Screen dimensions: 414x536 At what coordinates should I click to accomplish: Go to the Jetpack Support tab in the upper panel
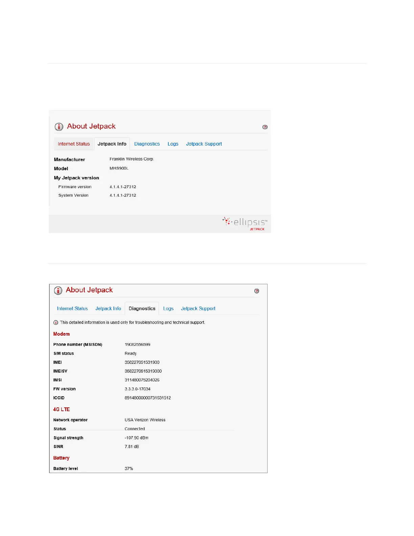(x=204, y=144)
